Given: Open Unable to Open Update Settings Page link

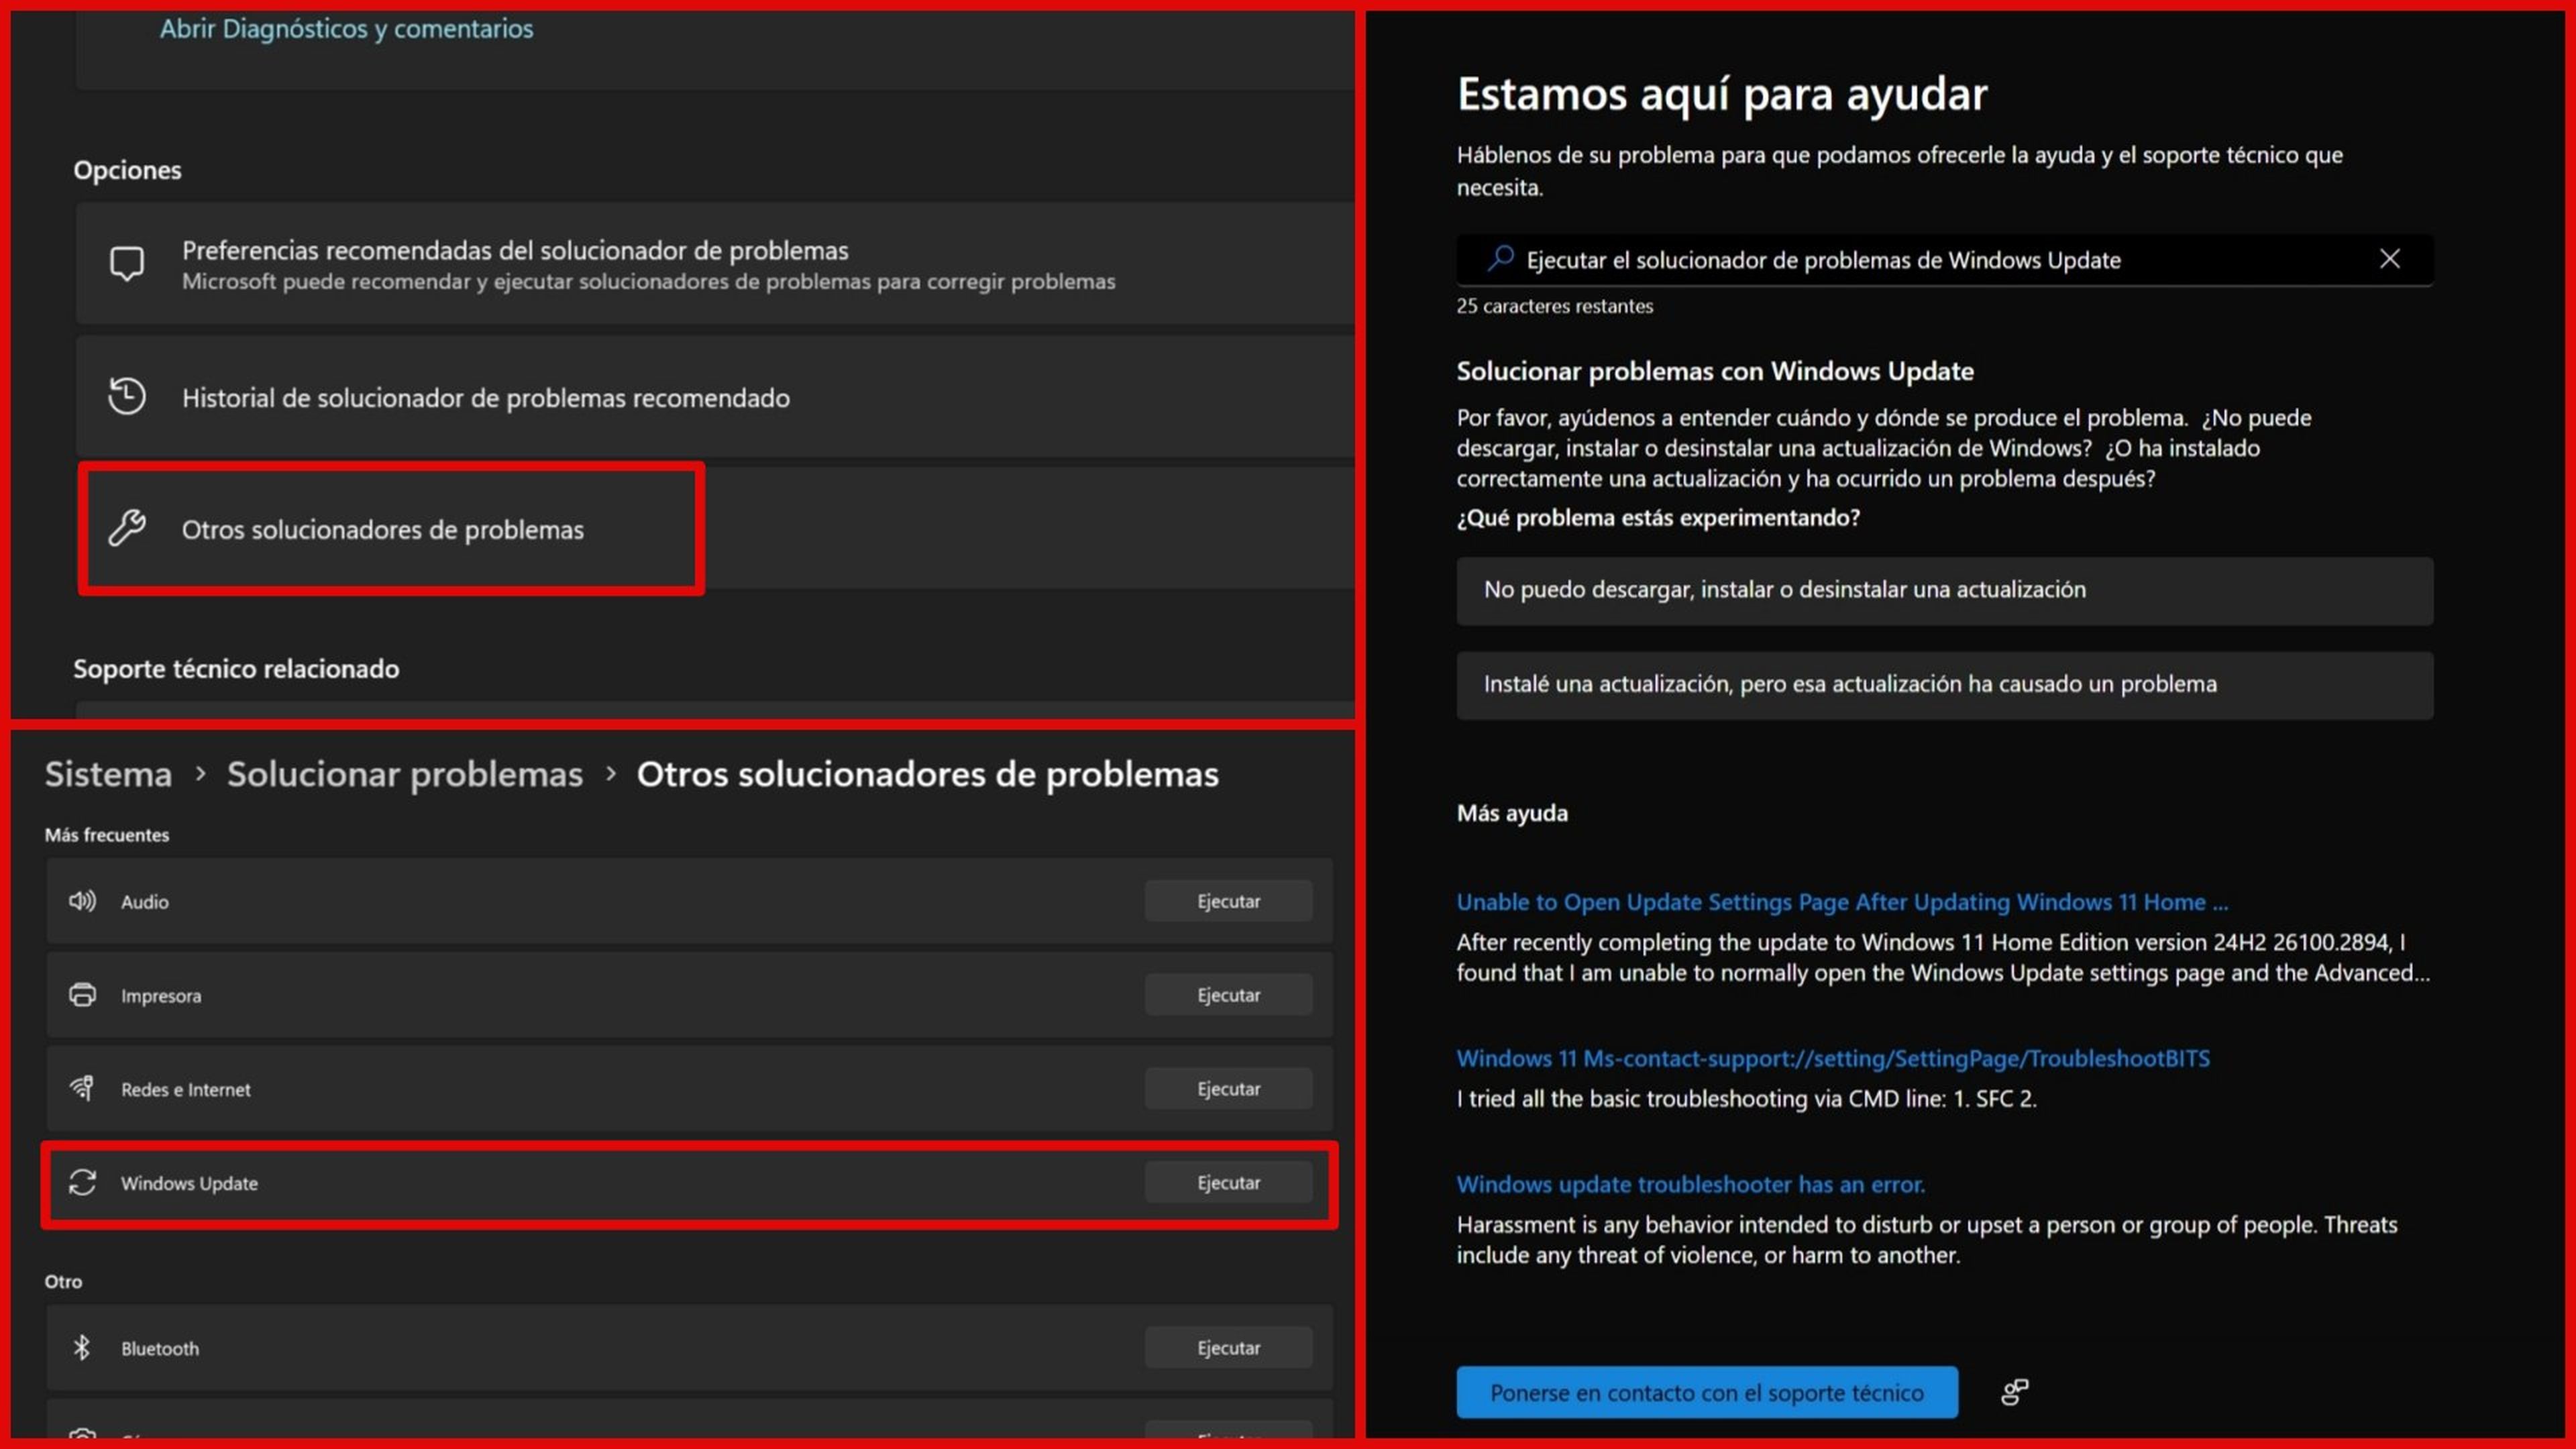Looking at the screenshot, I should (x=1842, y=902).
